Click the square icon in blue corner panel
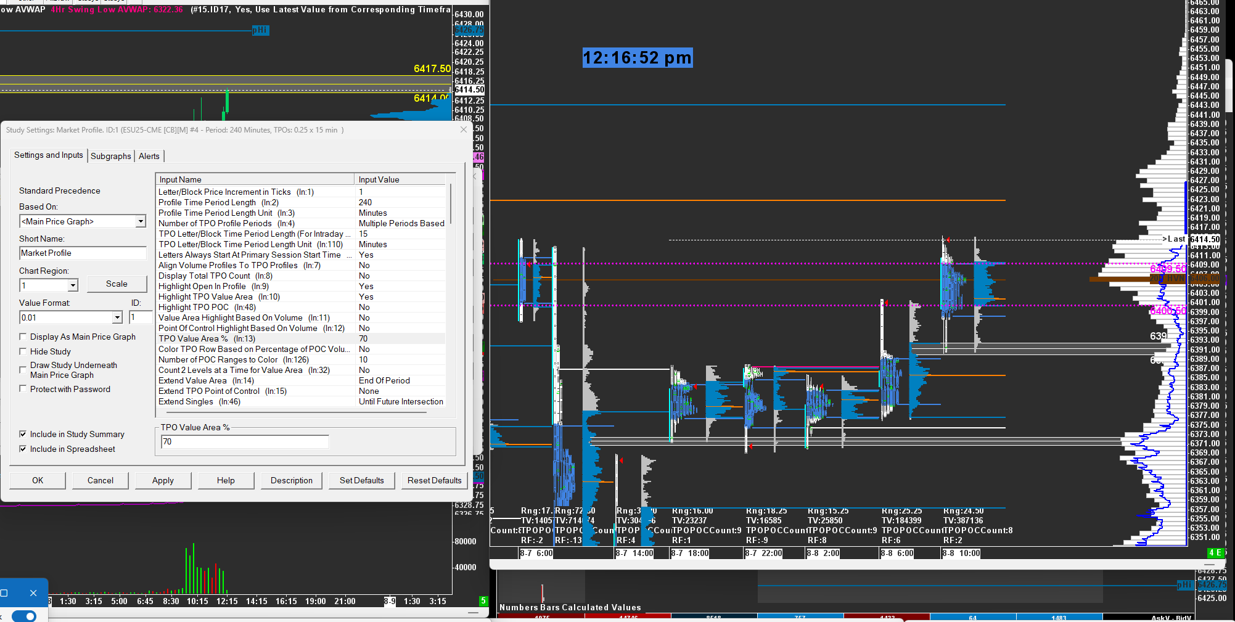The width and height of the screenshot is (1235, 622). tap(4, 593)
